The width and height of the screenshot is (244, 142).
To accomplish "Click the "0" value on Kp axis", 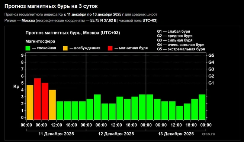I will [22, 118].
